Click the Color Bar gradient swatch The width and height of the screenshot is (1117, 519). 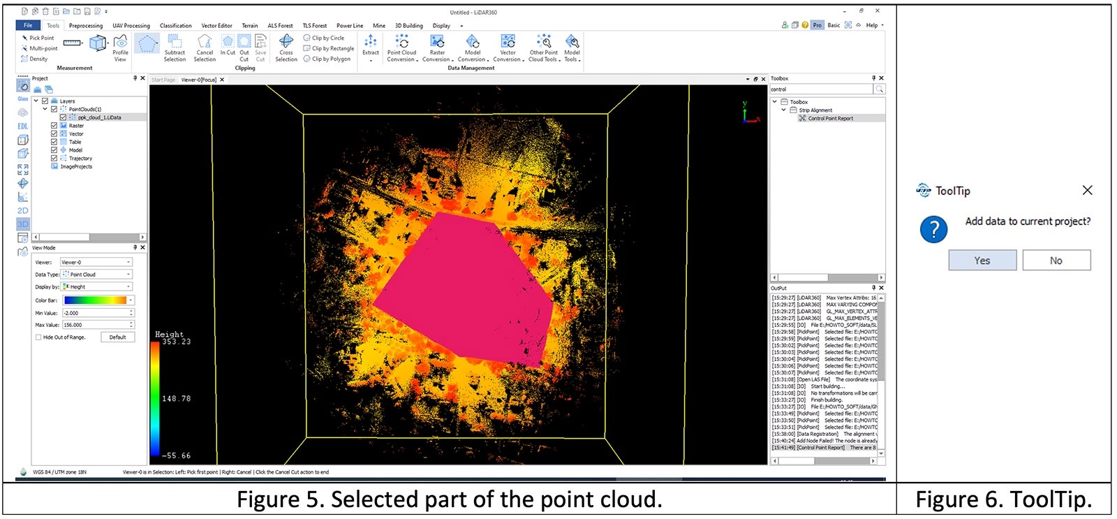(97, 300)
